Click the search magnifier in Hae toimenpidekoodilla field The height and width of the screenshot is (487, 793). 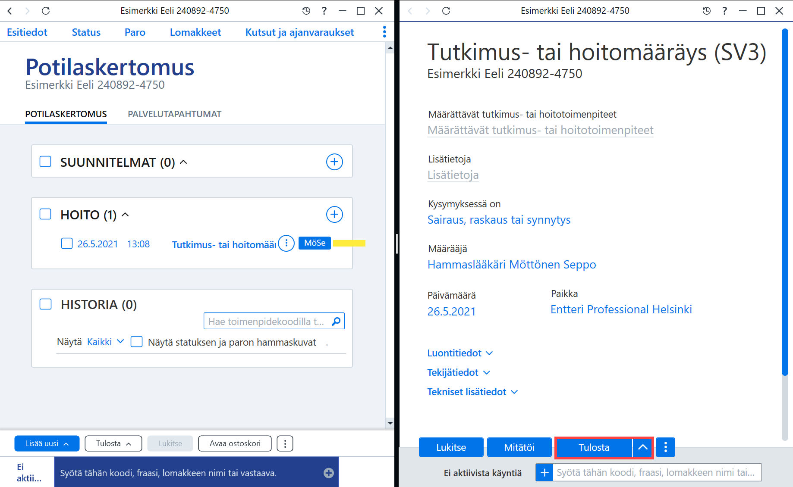click(x=336, y=322)
